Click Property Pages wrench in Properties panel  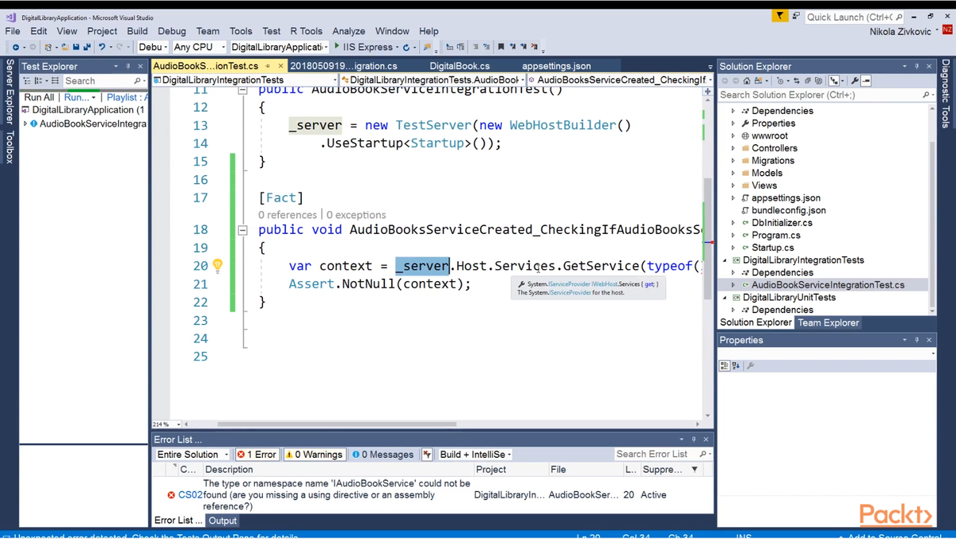pyautogui.click(x=750, y=365)
